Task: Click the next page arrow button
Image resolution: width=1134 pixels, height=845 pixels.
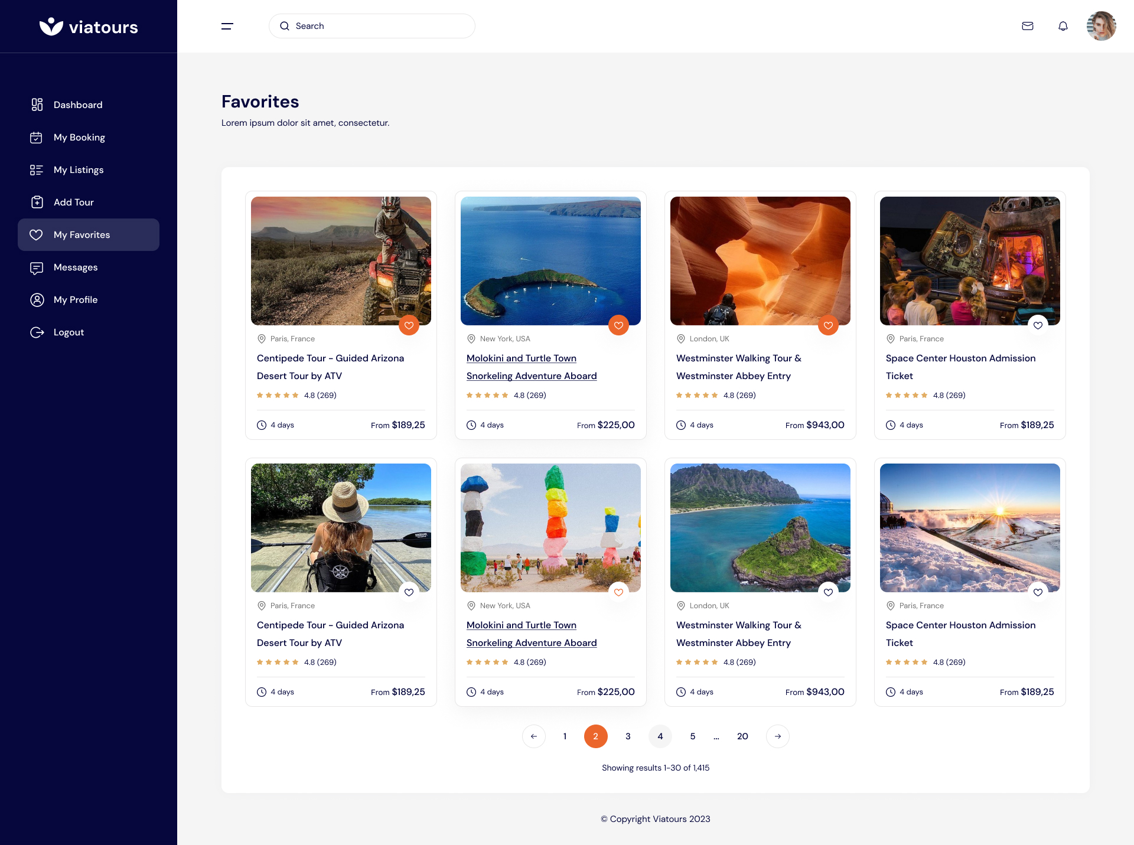Action: coord(777,736)
